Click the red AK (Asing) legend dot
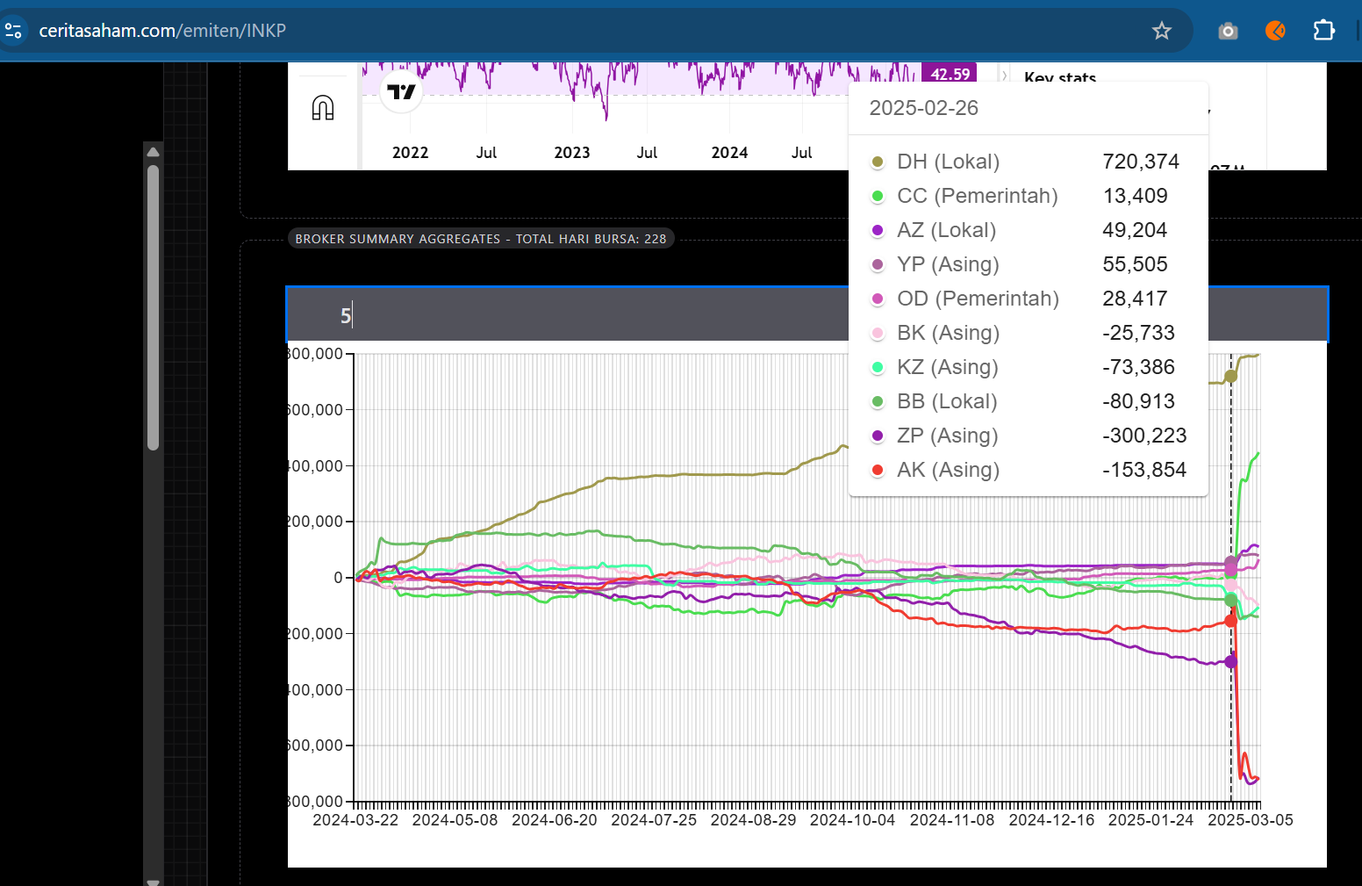The width and height of the screenshot is (1362, 886). point(878,470)
